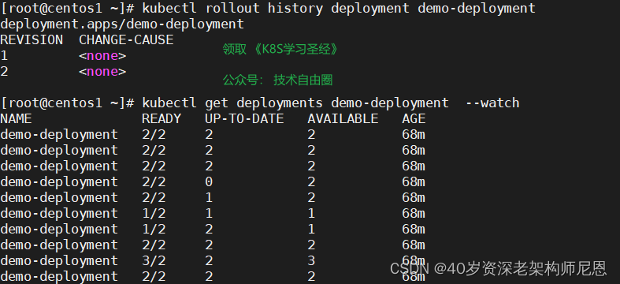Click the AVAILABLE value 3
This screenshot has width=620, height=284.
point(312,261)
